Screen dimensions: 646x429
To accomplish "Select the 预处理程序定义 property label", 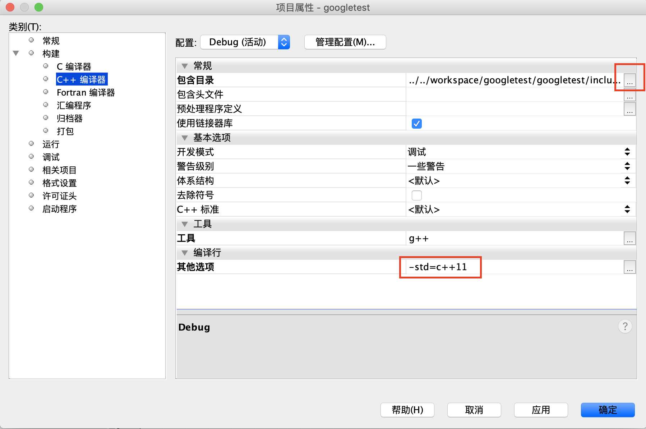I will [209, 109].
